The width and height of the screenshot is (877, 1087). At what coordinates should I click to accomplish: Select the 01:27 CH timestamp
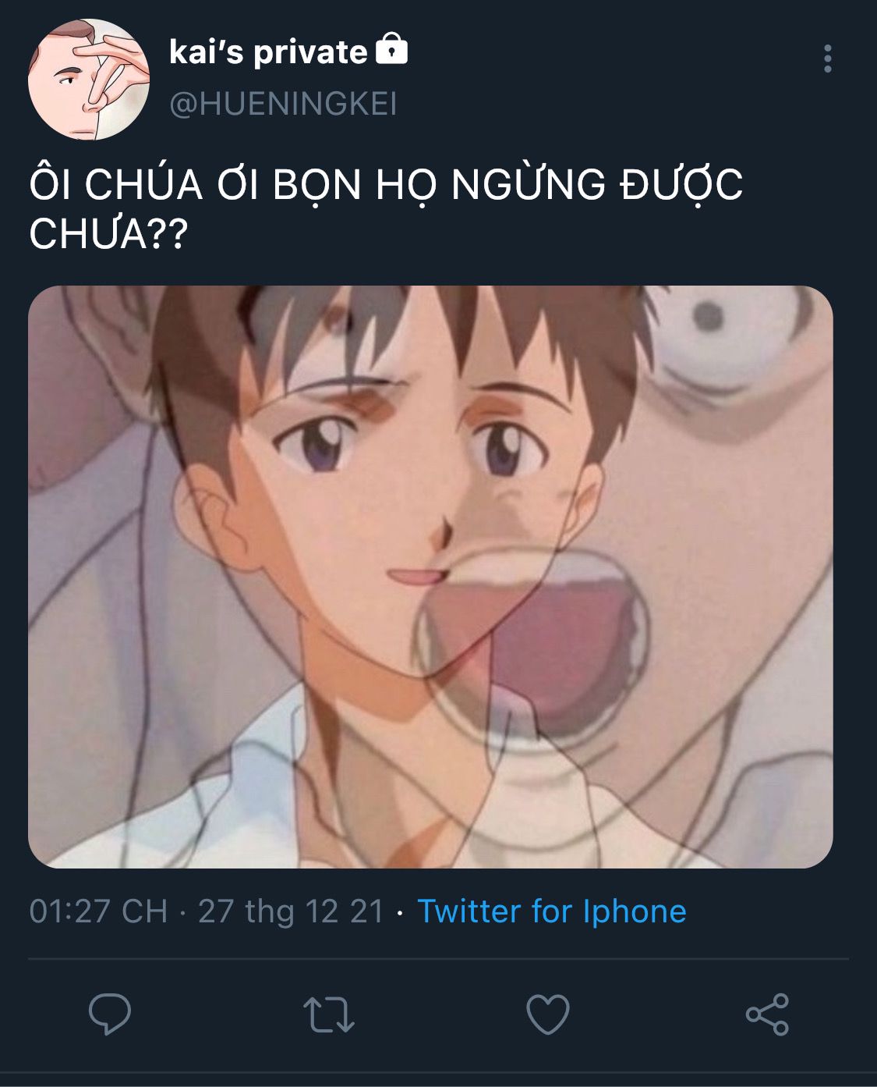pyautogui.click(x=98, y=911)
